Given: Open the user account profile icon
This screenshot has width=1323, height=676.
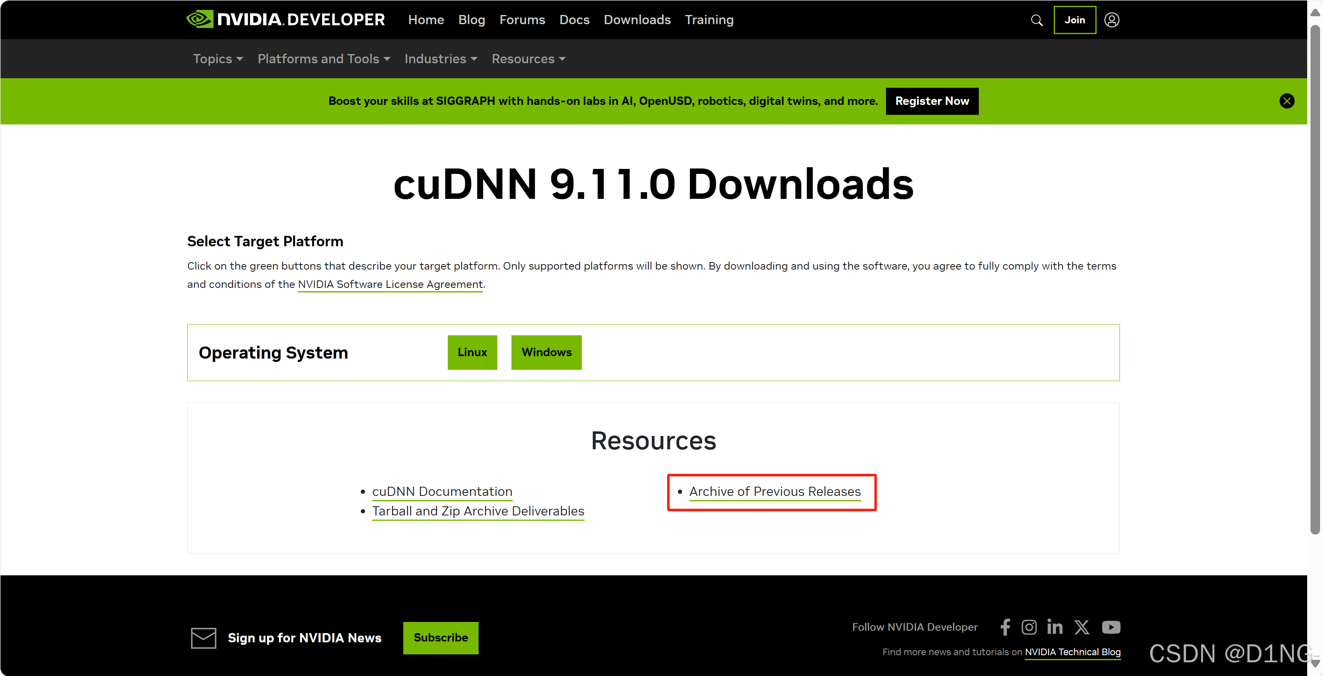Looking at the screenshot, I should tap(1112, 20).
